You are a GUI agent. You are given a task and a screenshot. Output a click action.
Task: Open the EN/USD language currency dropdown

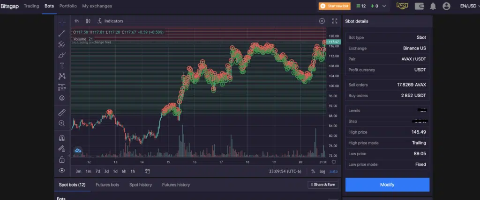pyautogui.click(x=469, y=6)
